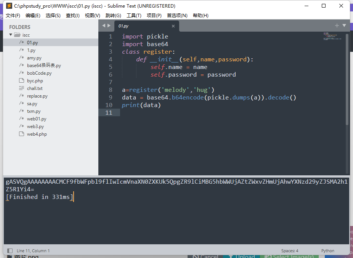Open the tab list dropdown arrow
Screen dimensions: 353x258
(x=344, y=26)
